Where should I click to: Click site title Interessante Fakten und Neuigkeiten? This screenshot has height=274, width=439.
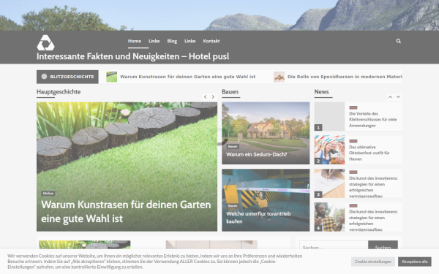[x=132, y=56]
